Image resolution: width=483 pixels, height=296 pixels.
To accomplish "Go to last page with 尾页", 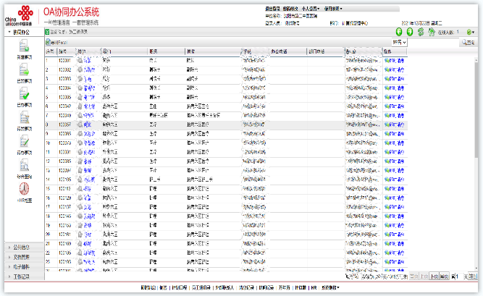I will pyautogui.click(x=444, y=276).
